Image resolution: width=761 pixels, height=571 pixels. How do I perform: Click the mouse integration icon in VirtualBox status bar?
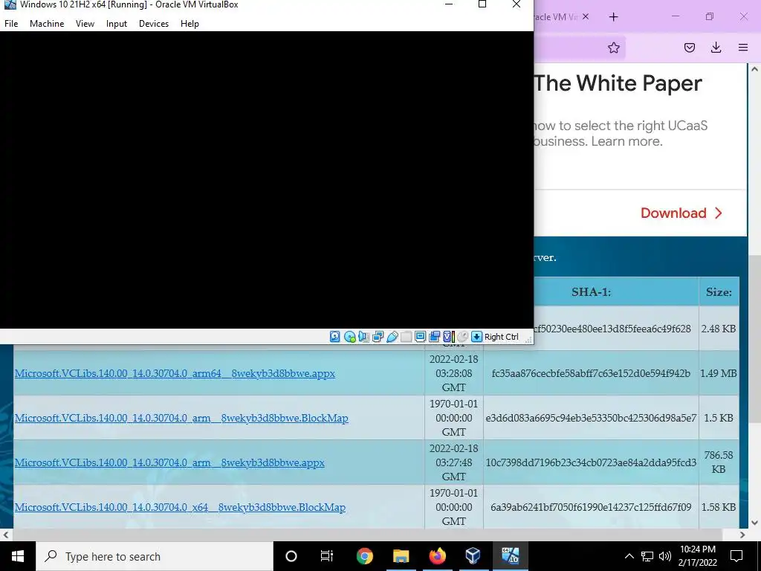(462, 337)
